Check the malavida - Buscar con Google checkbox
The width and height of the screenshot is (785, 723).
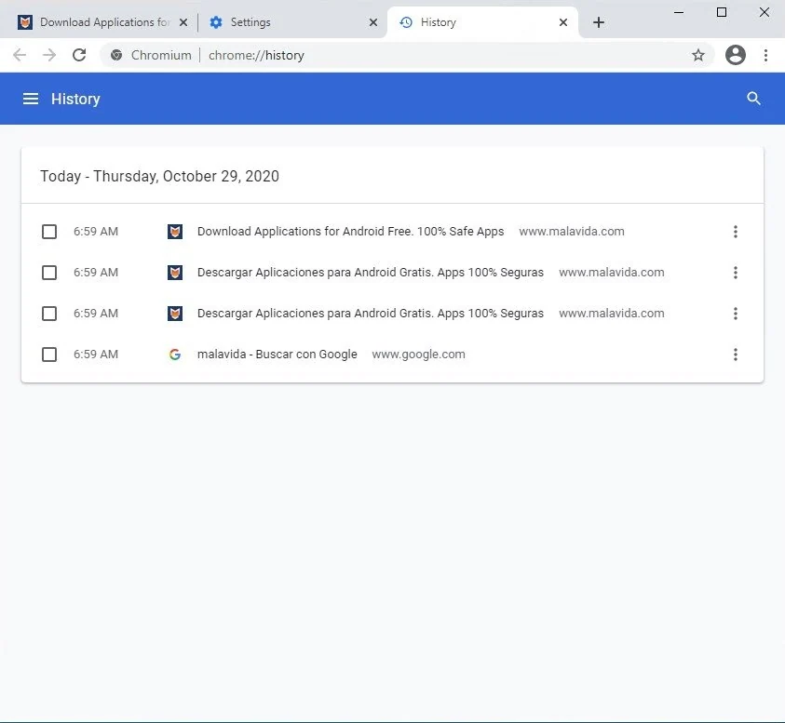point(49,355)
